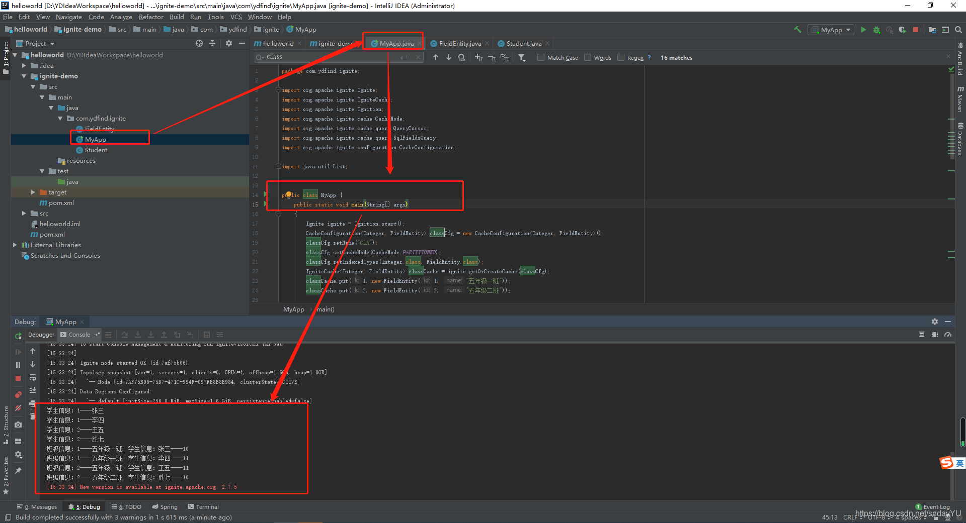Click the Get thread dump camera icon
This screenshot has height=523, width=966.
pos(18,425)
